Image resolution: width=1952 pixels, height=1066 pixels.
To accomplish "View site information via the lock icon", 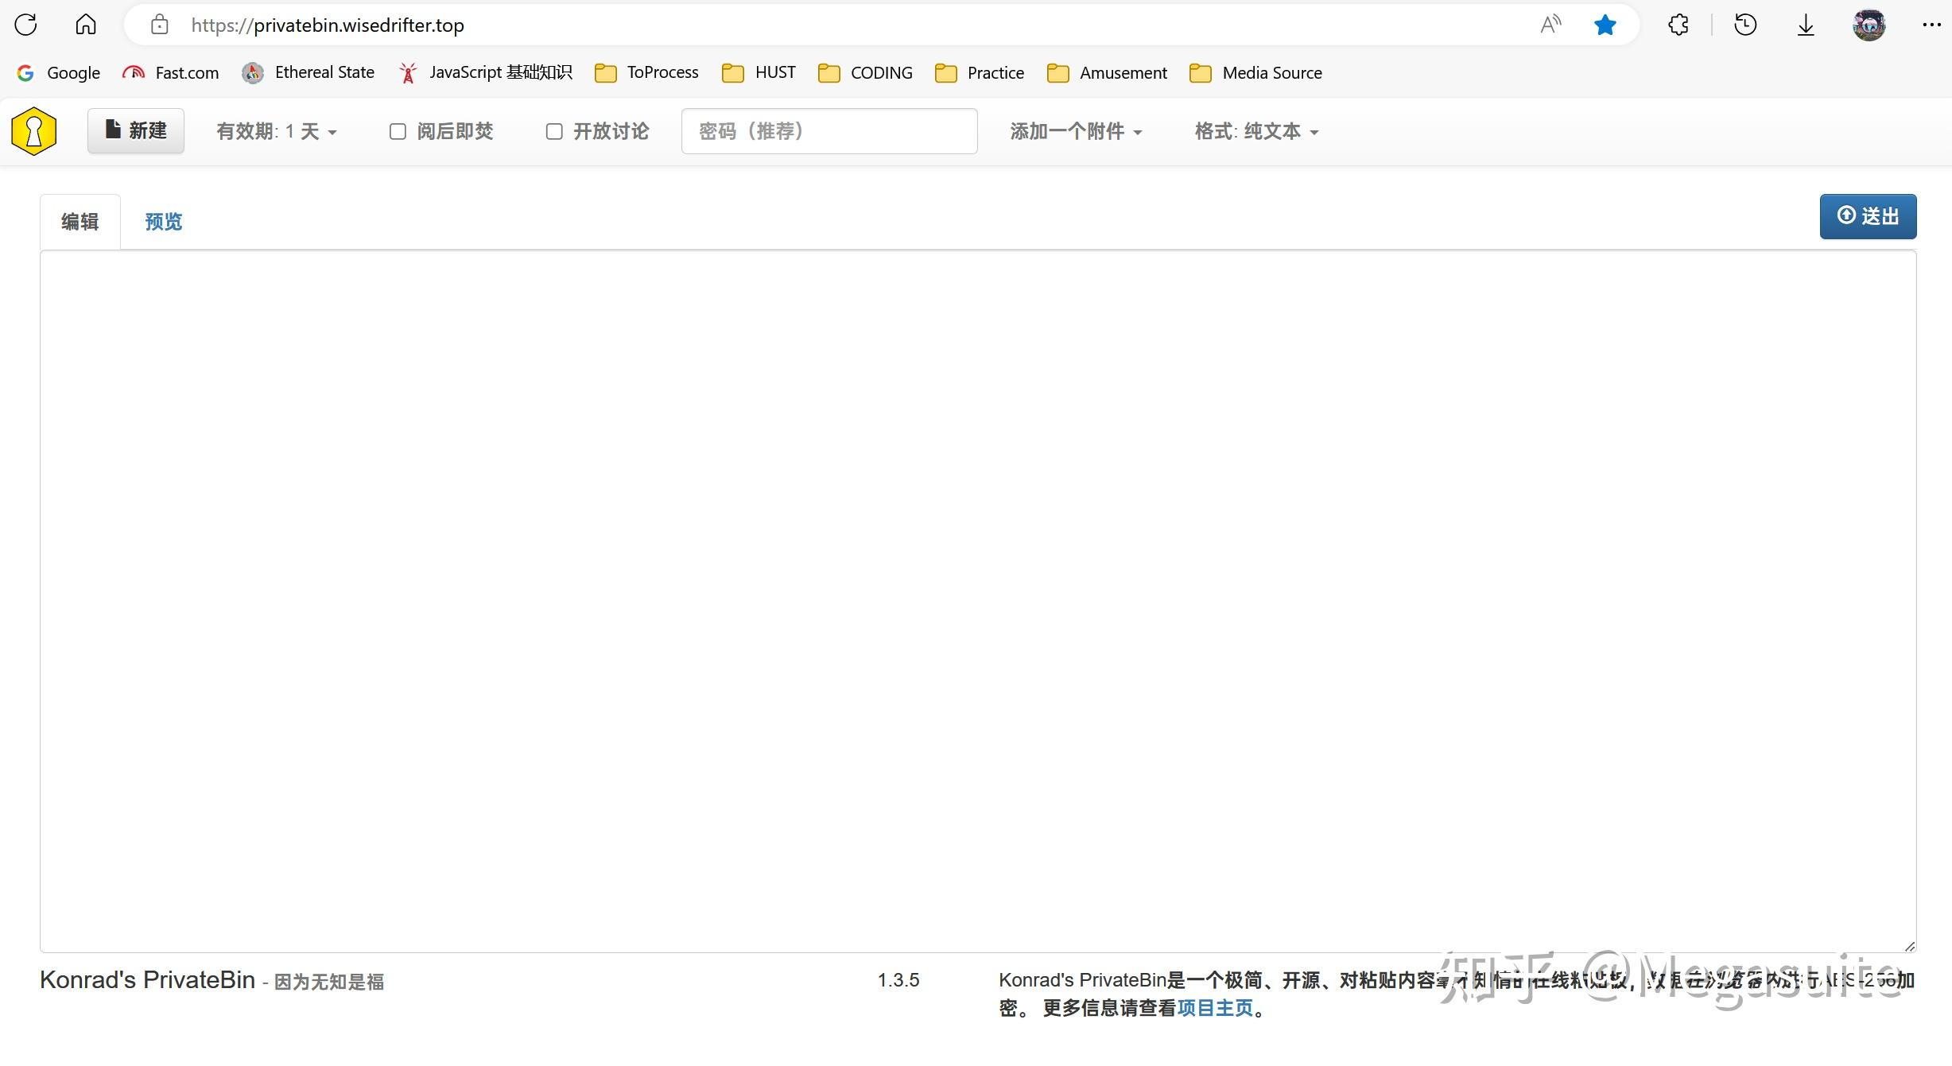I will (x=159, y=25).
